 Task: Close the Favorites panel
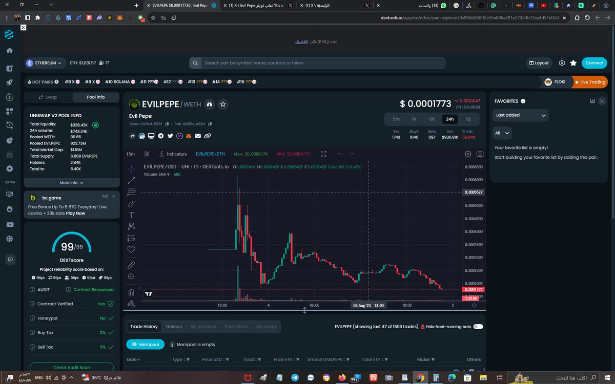click(x=602, y=101)
